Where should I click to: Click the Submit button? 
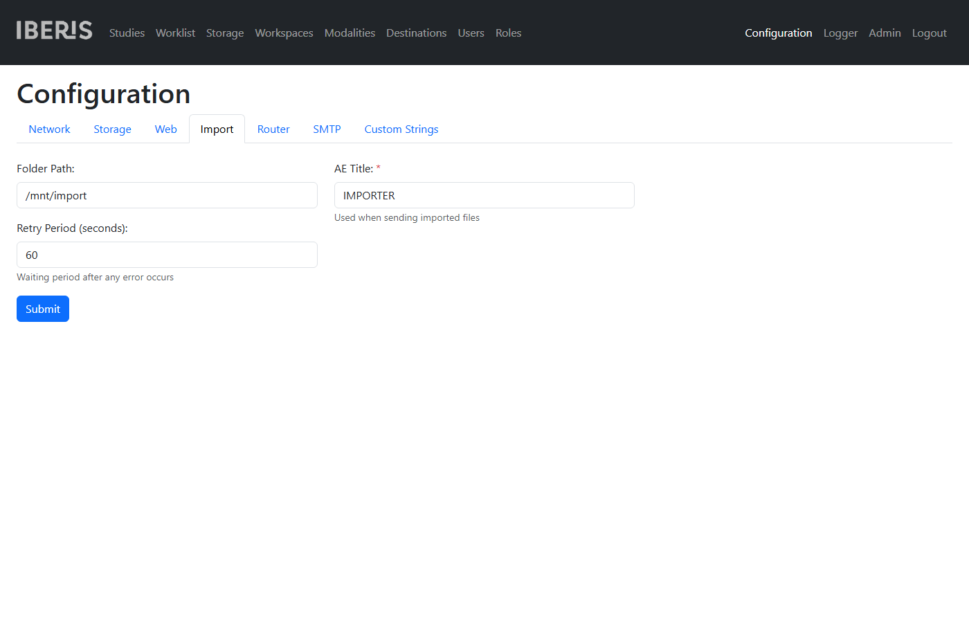[x=43, y=309]
